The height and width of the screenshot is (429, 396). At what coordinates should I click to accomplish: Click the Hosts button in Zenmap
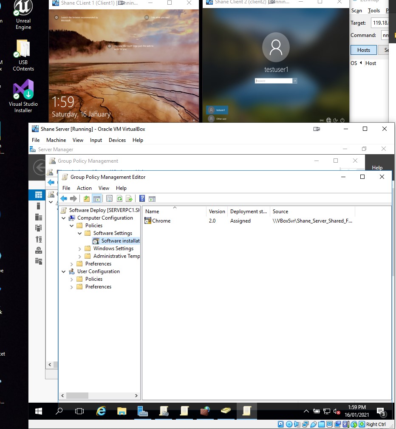pyautogui.click(x=363, y=50)
